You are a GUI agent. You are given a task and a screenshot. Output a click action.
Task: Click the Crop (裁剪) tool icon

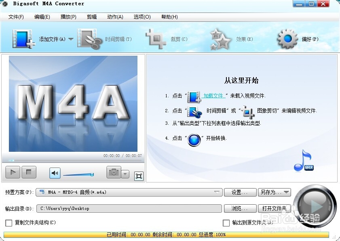tap(156, 39)
